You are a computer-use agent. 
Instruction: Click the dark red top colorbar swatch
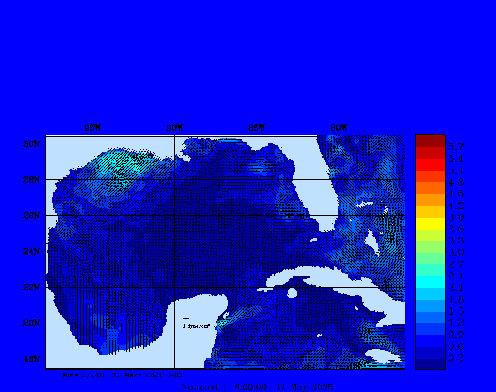point(430,141)
